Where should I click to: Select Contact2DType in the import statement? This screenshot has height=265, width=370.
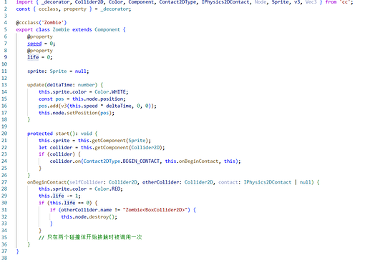pyautogui.click(x=177, y=2)
